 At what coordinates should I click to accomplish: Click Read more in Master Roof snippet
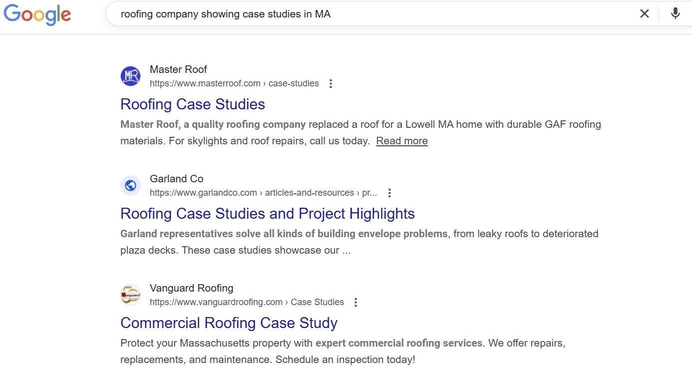pyautogui.click(x=402, y=141)
